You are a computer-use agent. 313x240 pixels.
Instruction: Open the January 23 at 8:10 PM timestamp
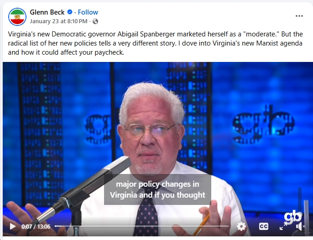pyautogui.click(x=59, y=21)
